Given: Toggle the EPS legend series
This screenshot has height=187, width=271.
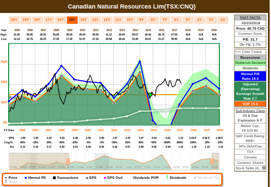Looking at the screenshot, I should [91, 178].
